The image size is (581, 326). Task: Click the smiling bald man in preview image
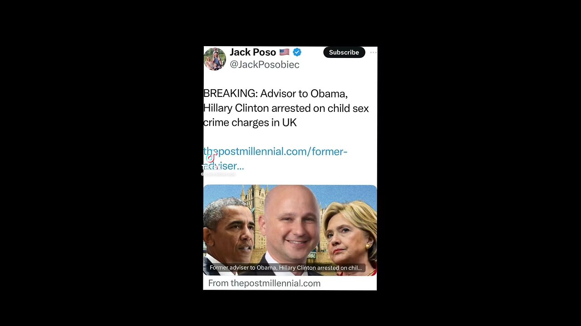(290, 226)
